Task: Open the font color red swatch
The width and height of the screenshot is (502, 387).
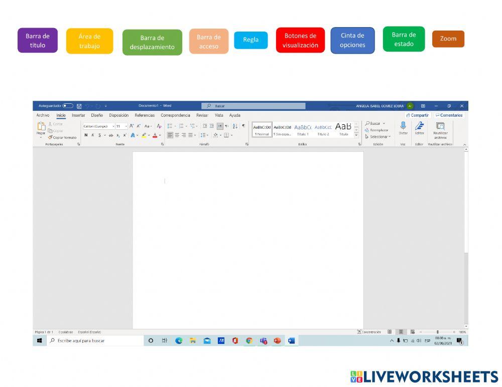Action: point(155,135)
